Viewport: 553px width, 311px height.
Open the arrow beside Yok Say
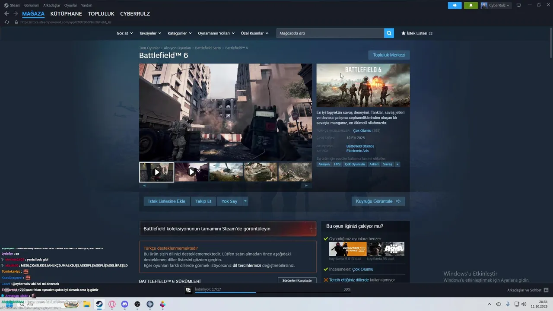tap(245, 201)
